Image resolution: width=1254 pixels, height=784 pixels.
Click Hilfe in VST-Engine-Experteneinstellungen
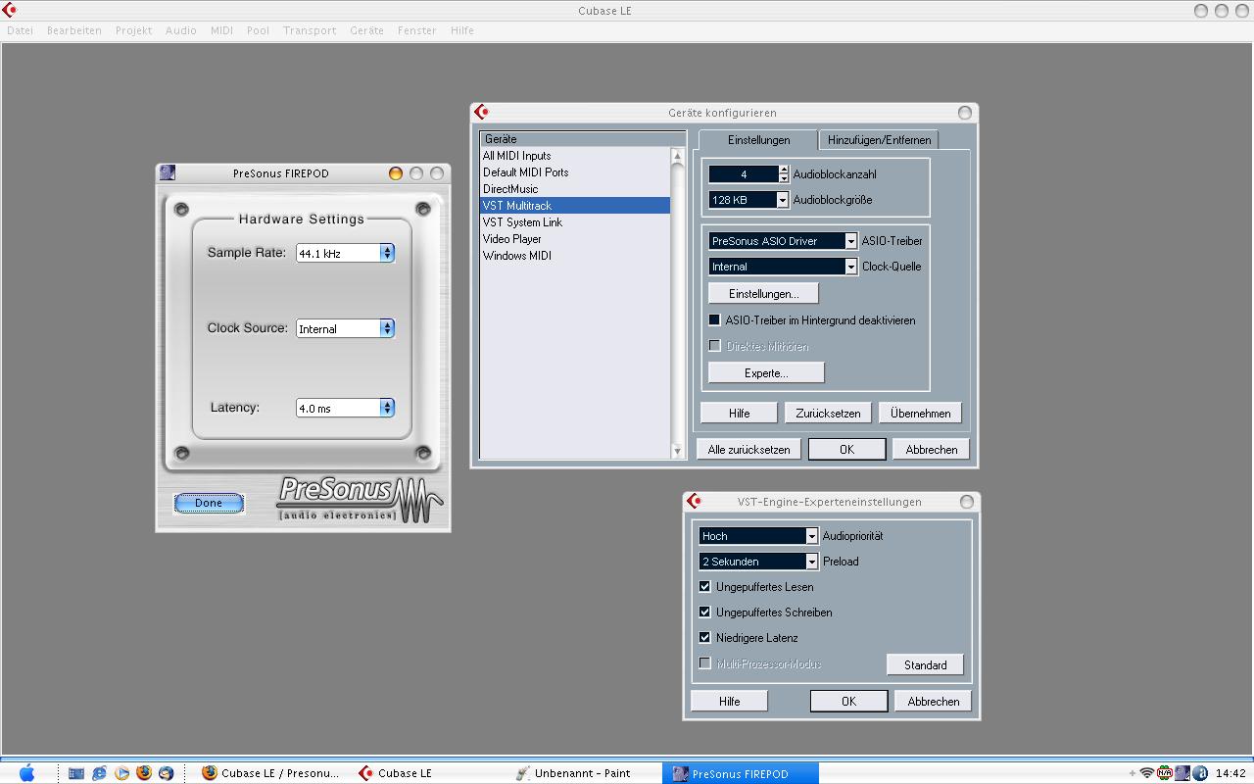point(729,701)
